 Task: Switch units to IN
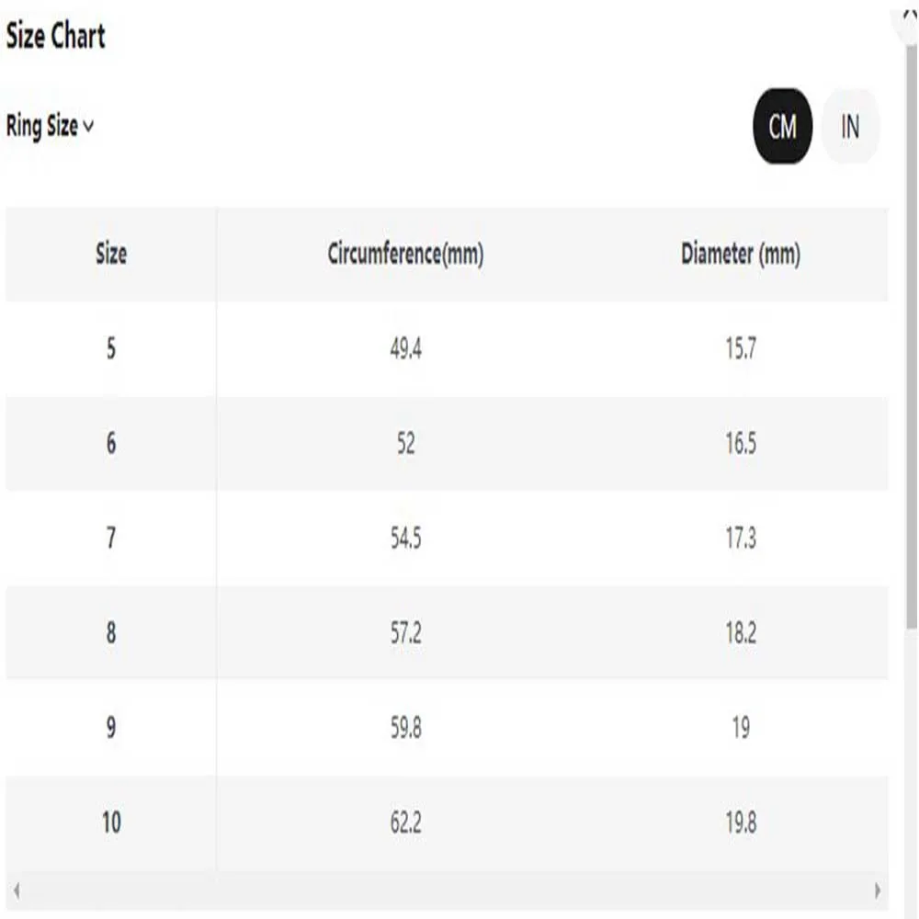click(x=850, y=126)
